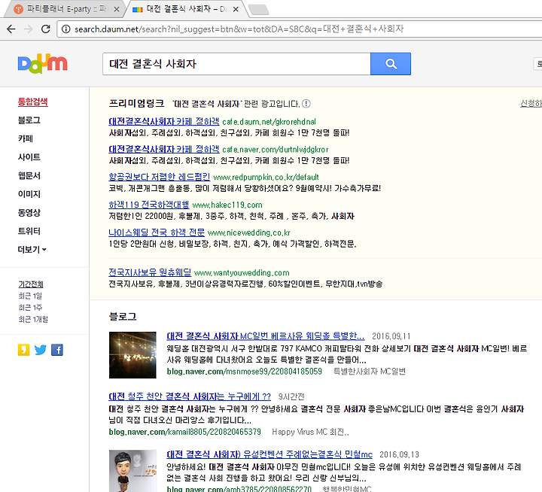Select the 이미지 search category
This screenshot has width=542, height=492.
click(x=29, y=194)
